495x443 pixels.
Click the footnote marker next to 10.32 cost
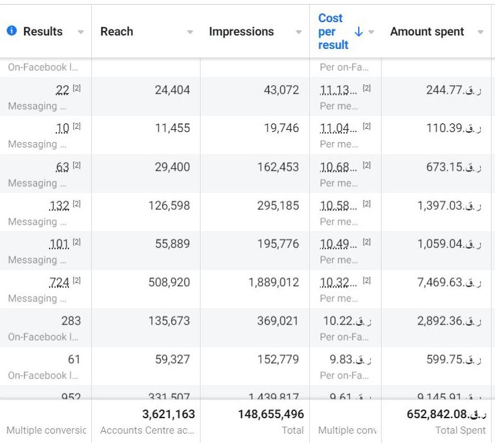click(x=367, y=280)
